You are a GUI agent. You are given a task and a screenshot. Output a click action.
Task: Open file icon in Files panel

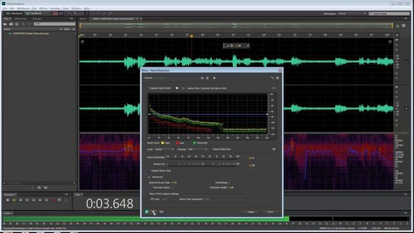pyautogui.click(x=5, y=24)
